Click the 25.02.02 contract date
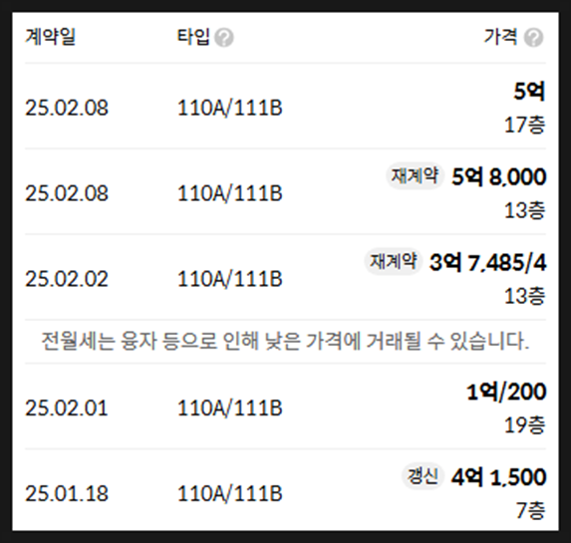Screen dimensions: 571x543 (x=67, y=279)
